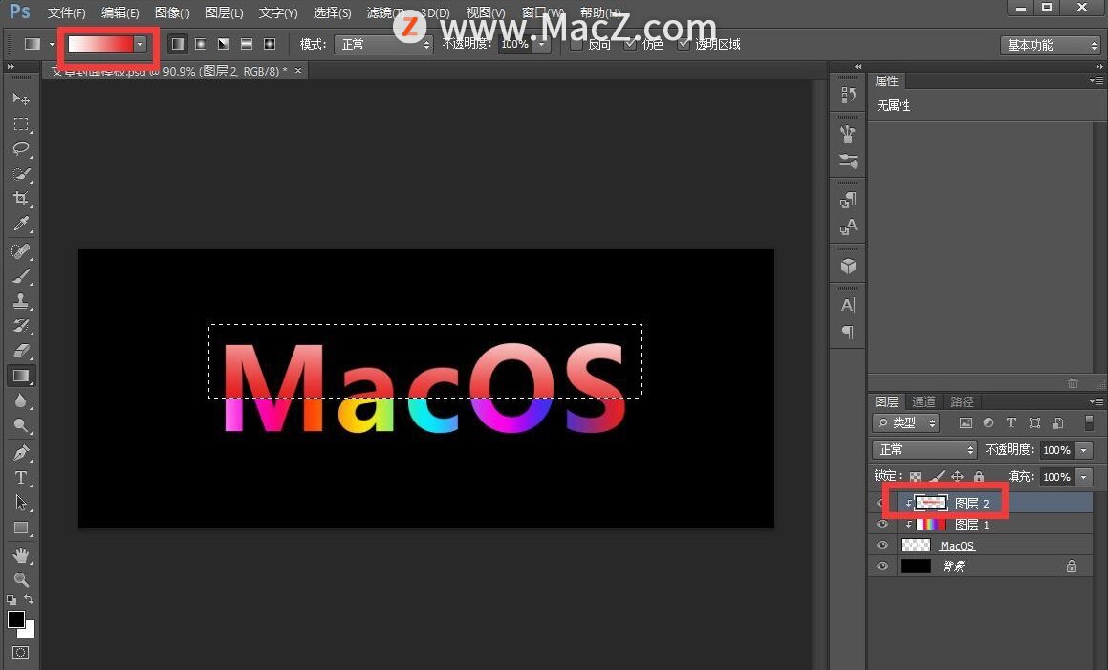Click the layer fill 100% field
1108x670 pixels.
(x=1056, y=477)
